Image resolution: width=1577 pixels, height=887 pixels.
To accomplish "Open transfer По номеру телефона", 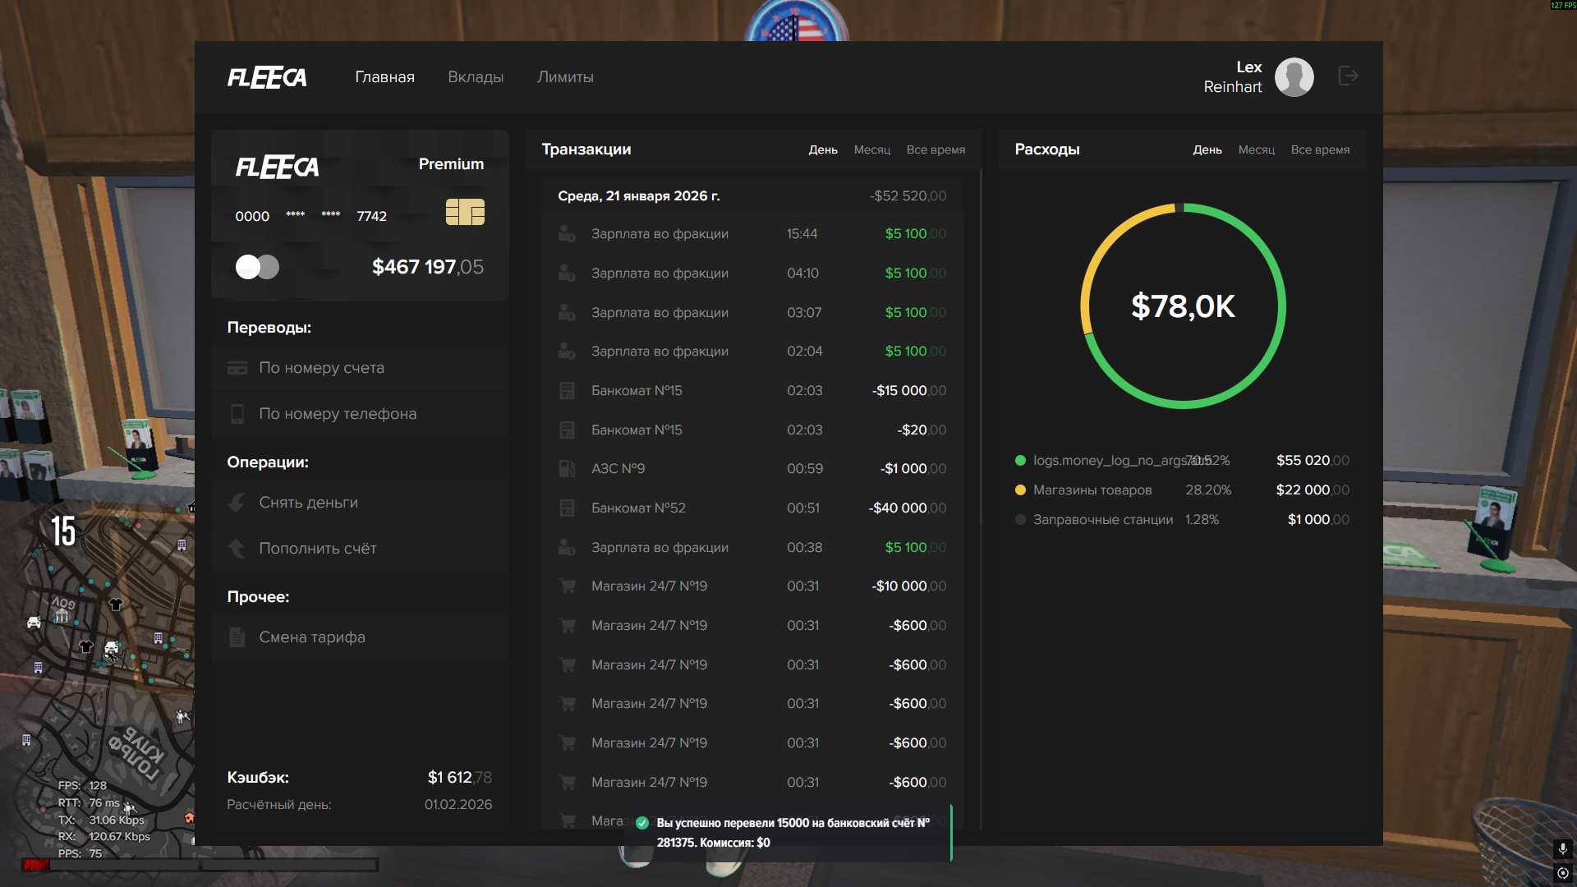I will coord(338,414).
